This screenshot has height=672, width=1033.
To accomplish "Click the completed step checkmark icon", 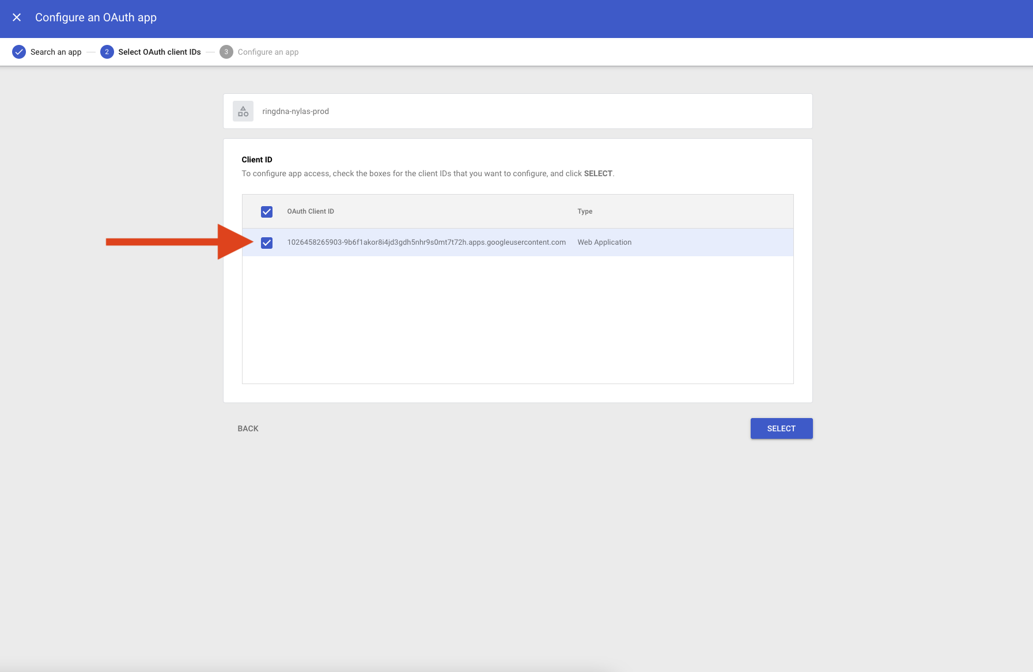I will point(19,52).
